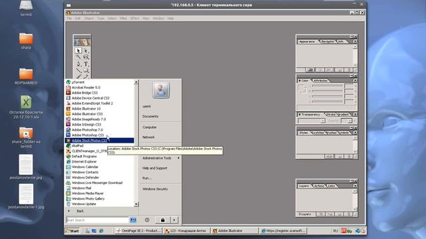Open the Appearance panel flyout menu

(355, 41)
